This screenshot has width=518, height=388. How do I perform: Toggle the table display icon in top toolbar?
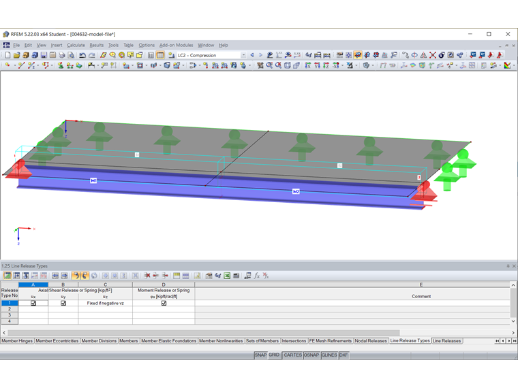point(160,55)
